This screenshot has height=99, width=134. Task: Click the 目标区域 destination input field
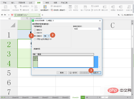(86, 29)
